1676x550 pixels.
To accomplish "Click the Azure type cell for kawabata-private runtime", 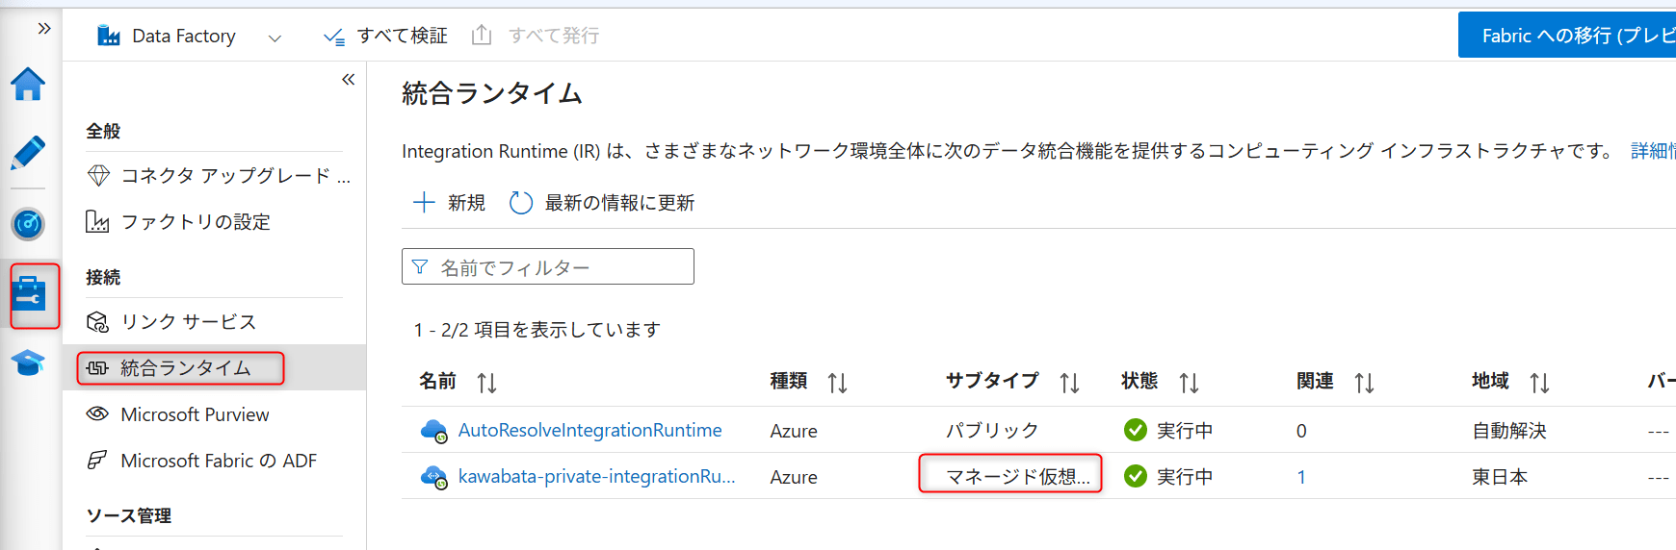I will click(794, 477).
